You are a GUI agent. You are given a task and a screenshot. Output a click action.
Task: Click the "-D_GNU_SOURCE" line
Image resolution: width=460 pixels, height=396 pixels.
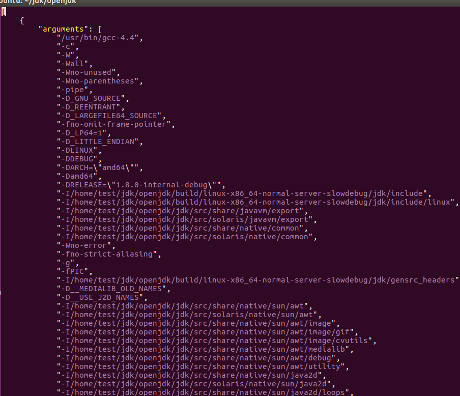[93, 98]
